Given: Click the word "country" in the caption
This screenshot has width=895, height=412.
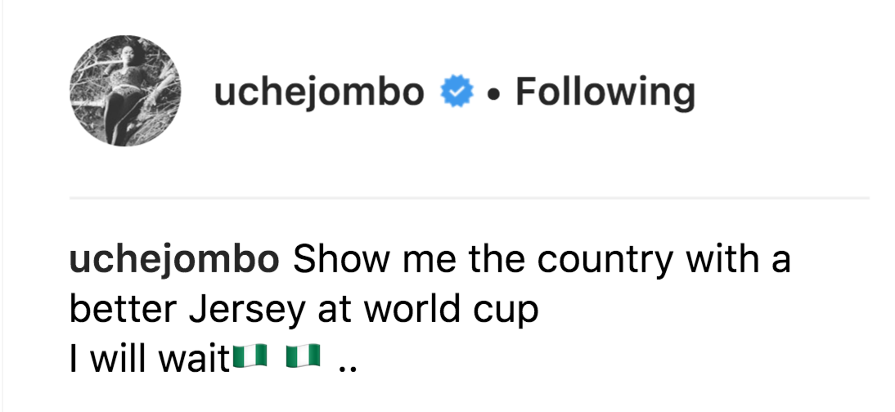Looking at the screenshot, I should point(593,261).
